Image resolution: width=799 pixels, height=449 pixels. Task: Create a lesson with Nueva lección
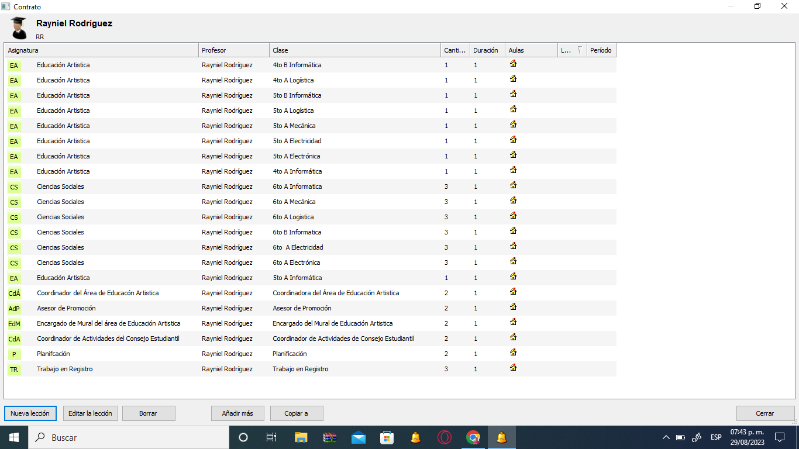[x=30, y=413]
